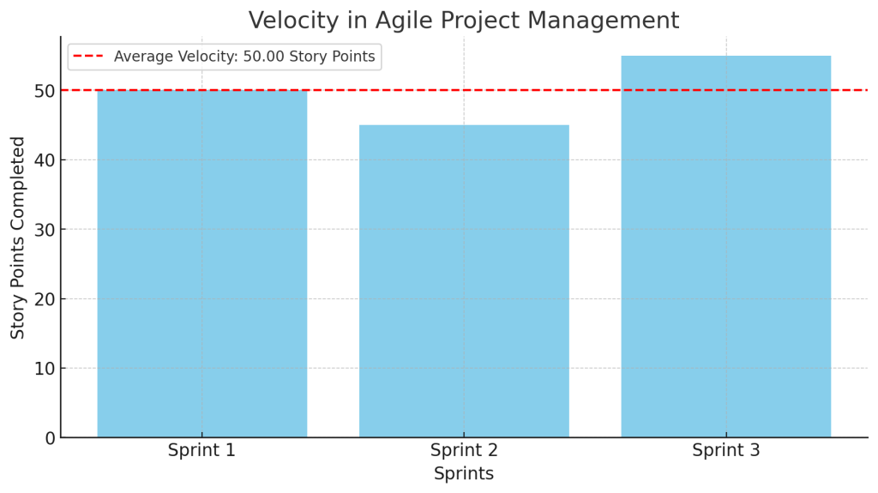Screen dimensions: 878x493
Task: Click the y-axis tick label 0
Action: 48,438
